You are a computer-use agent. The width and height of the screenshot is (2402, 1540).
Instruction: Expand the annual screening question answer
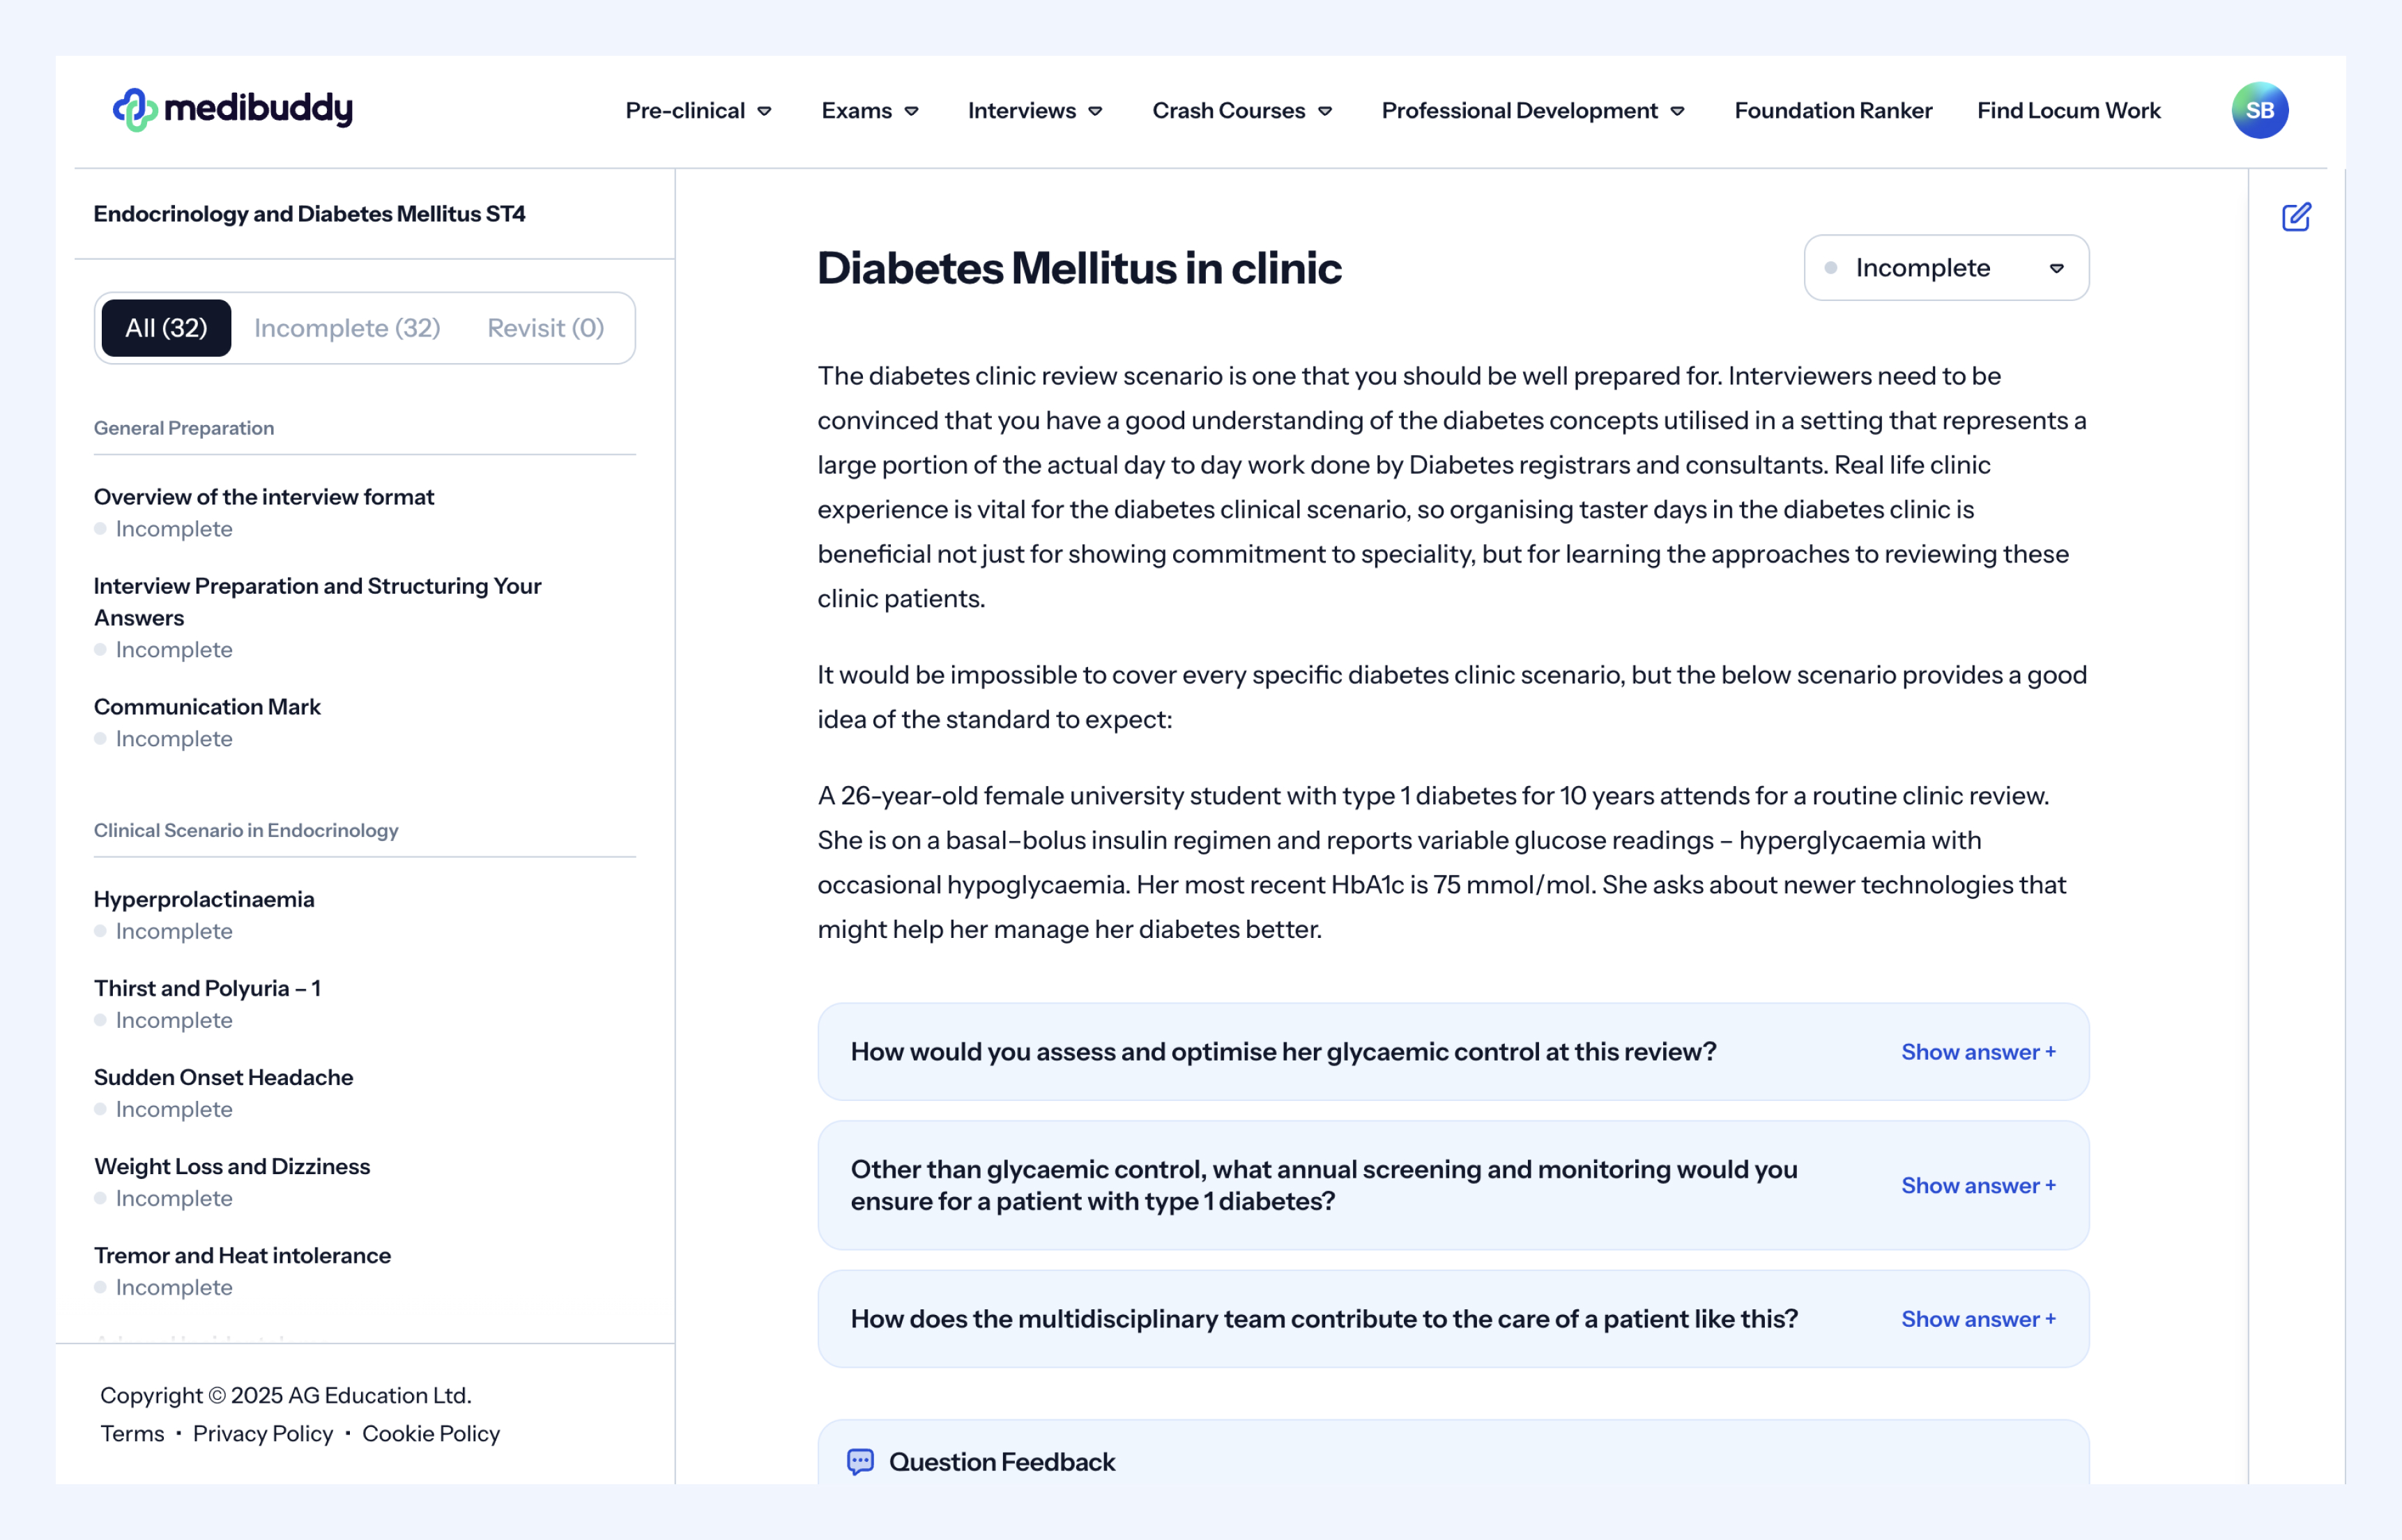coord(1977,1185)
